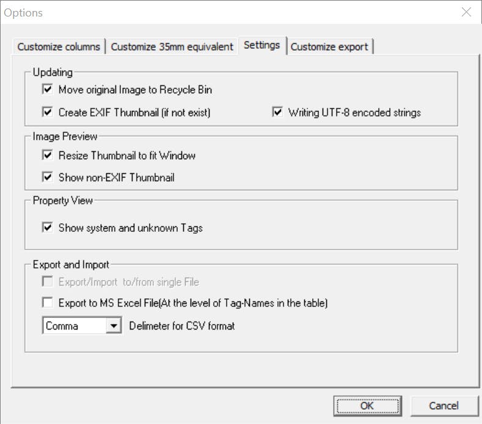Click the Export/Import to/from single File checkbox

pos(48,282)
